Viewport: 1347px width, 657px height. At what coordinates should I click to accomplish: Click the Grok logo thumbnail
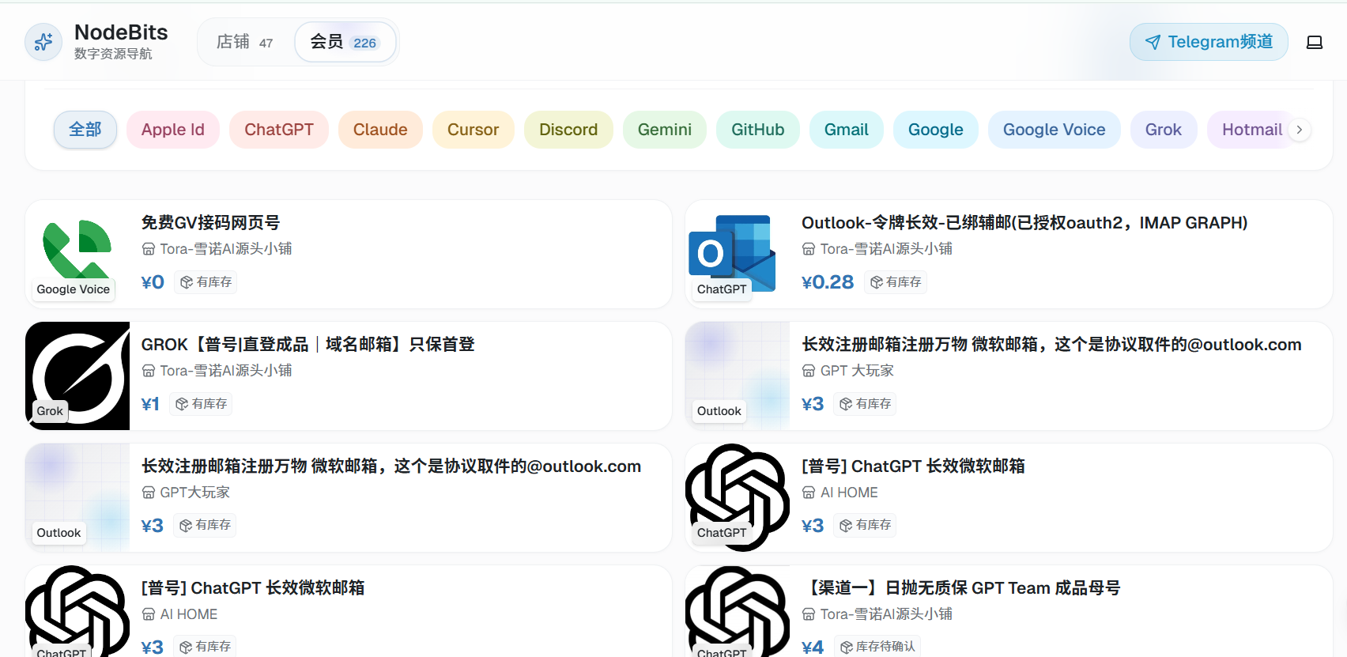click(x=77, y=376)
